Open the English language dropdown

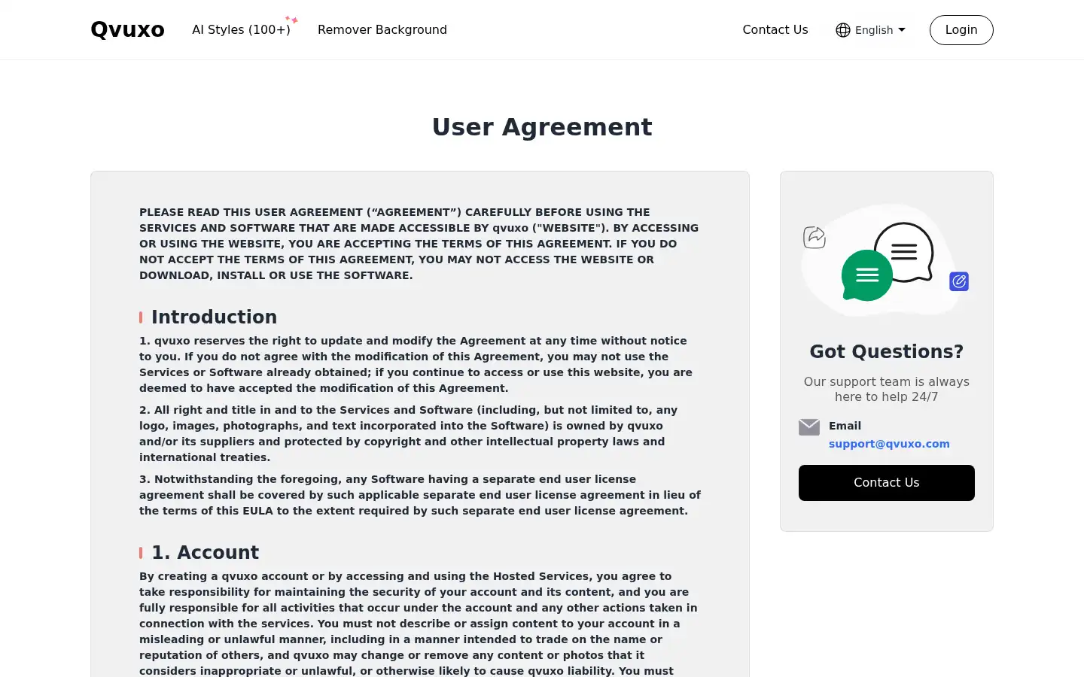(x=871, y=30)
